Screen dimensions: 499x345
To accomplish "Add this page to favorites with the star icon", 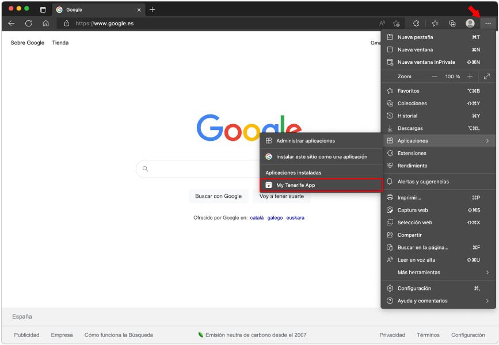I will [397, 24].
